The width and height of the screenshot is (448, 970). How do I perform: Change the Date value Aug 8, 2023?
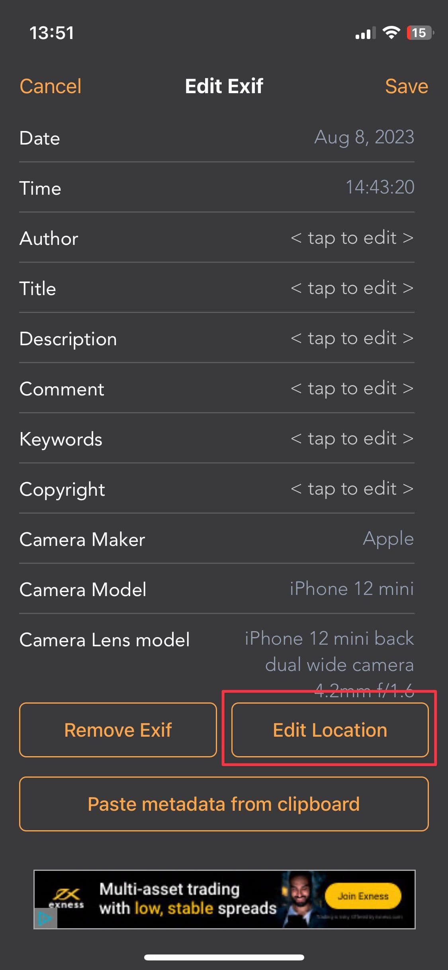364,137
